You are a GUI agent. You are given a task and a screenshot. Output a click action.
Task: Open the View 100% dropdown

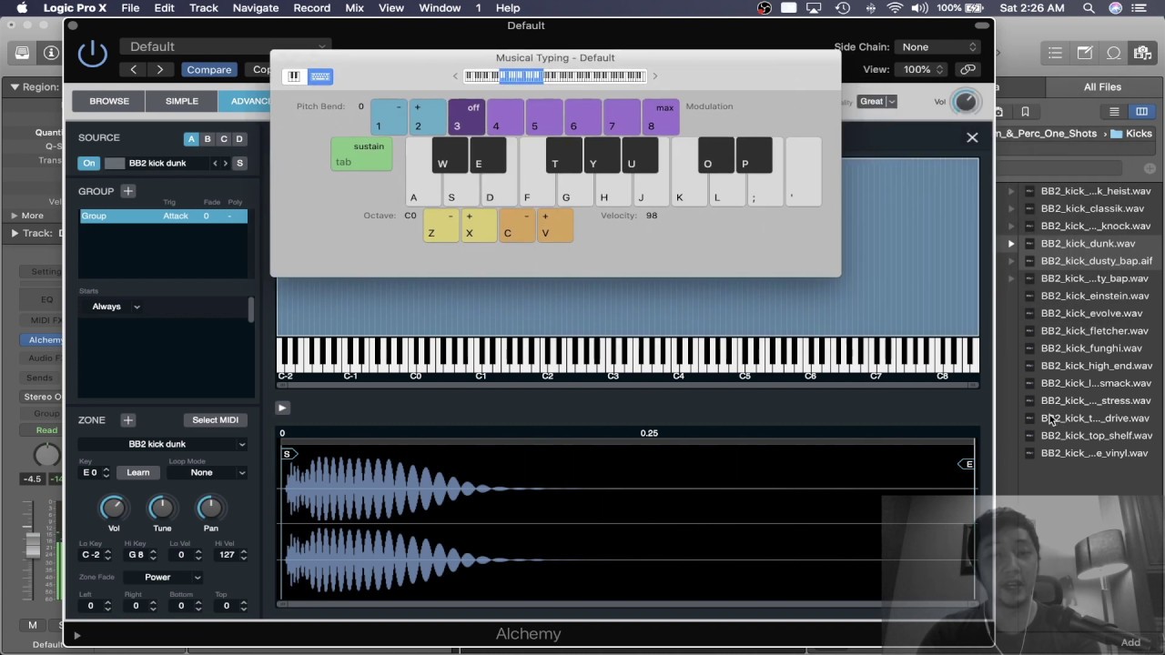point(923,70)
